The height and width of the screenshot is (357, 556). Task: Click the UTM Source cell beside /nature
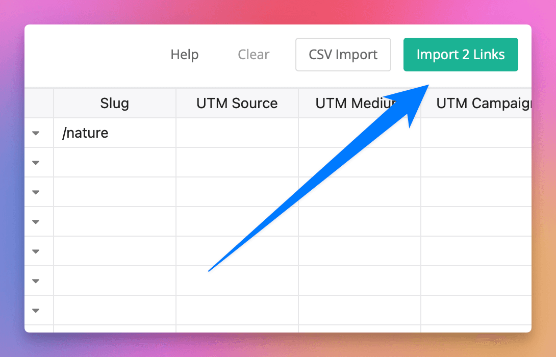click(x=237, y=133)
